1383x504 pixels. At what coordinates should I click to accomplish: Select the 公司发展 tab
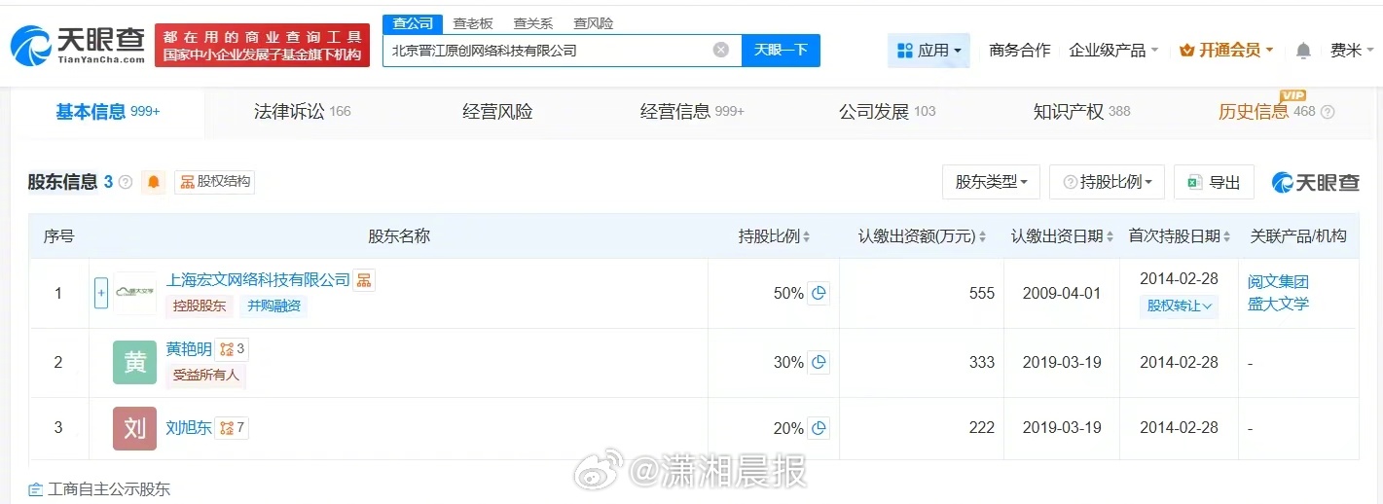pos(887,112)
